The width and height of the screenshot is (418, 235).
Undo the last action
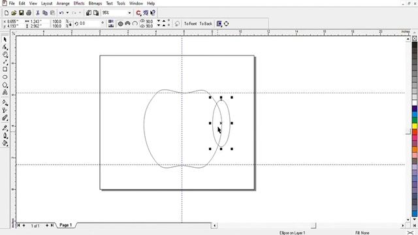[x=61, y=13]
